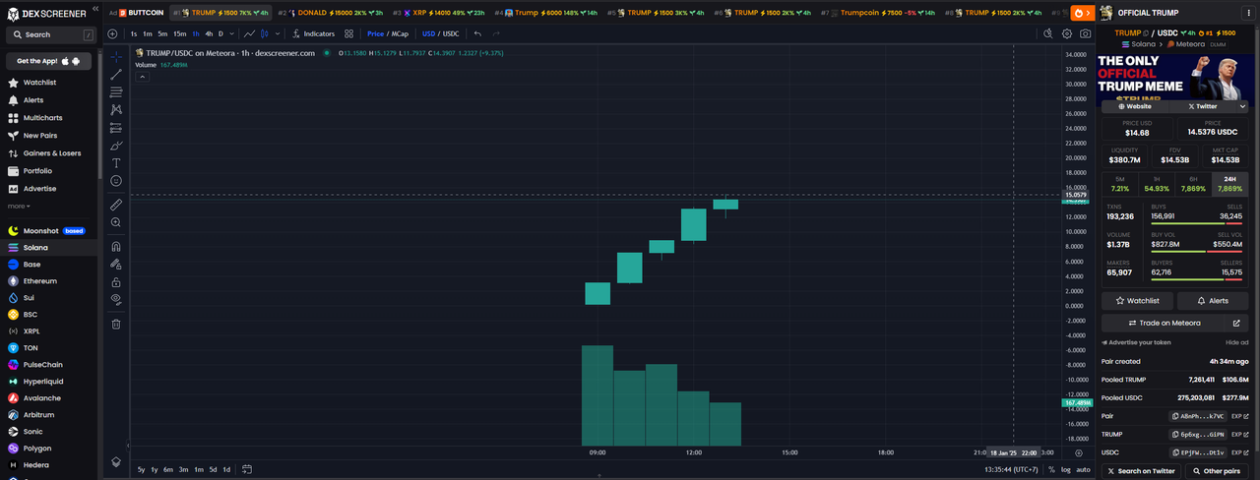1260x480 pixels.
Task: Open the token Website link
Action: click(1133, 106)
